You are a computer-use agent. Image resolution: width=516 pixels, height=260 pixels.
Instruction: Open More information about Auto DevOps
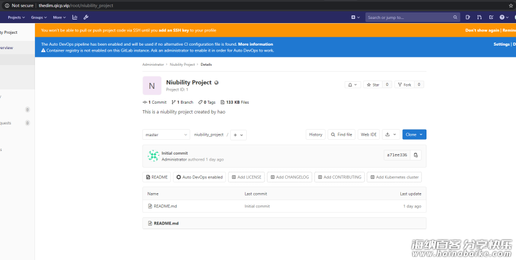(256, 44)
